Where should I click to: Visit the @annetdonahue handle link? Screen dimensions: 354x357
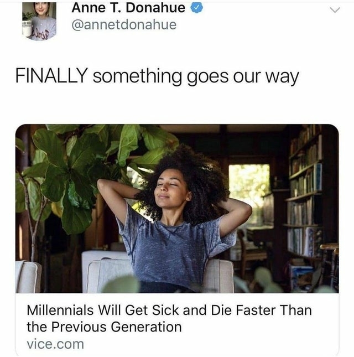point(124,25)
